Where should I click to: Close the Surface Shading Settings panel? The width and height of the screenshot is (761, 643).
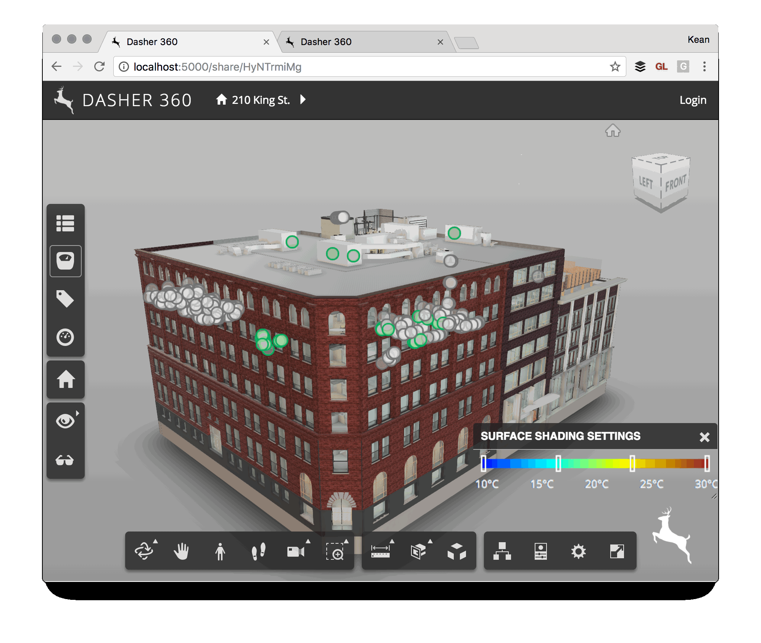click(705, 437)
